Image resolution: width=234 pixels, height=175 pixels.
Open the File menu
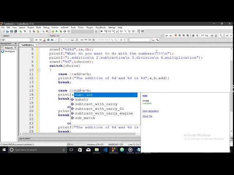(x=3, y=28)
